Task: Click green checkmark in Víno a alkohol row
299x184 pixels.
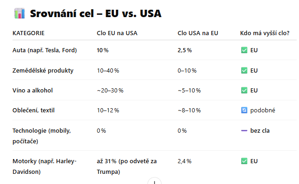Action: click(244, 90)
